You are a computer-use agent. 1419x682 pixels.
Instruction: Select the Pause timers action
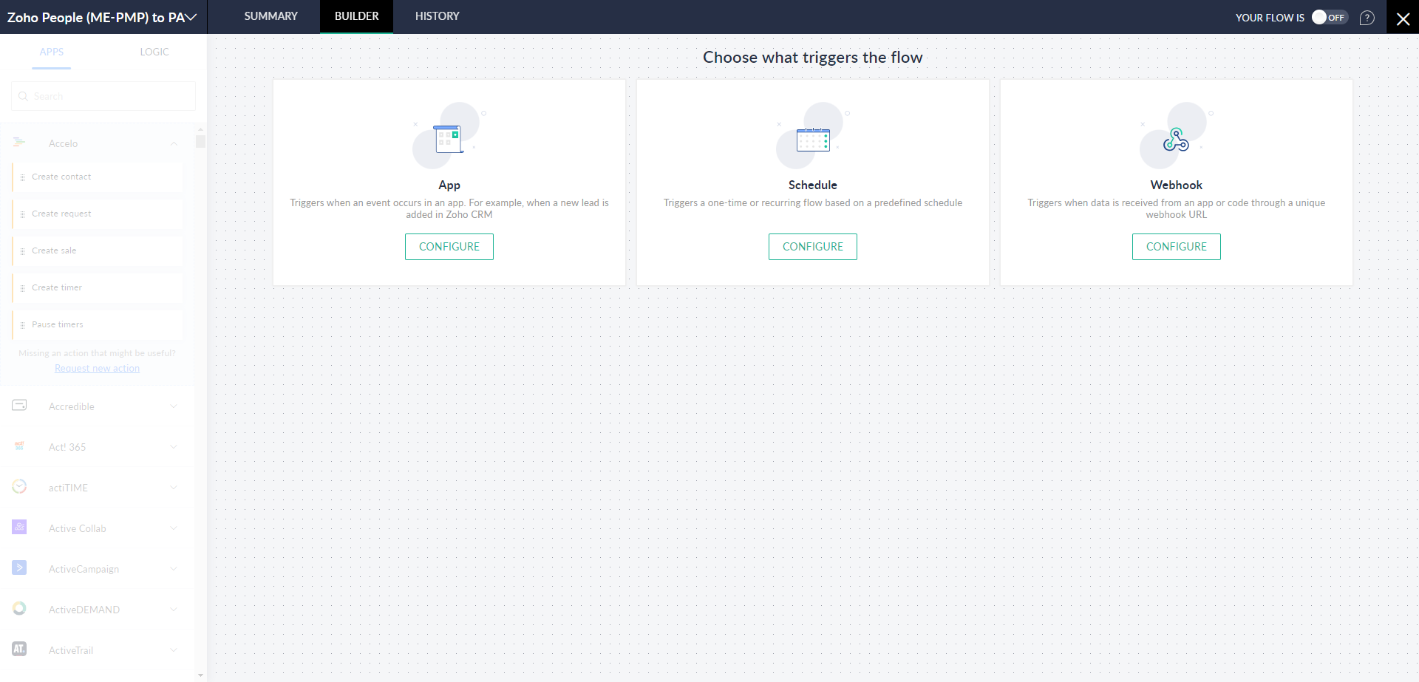coord(98,325)
